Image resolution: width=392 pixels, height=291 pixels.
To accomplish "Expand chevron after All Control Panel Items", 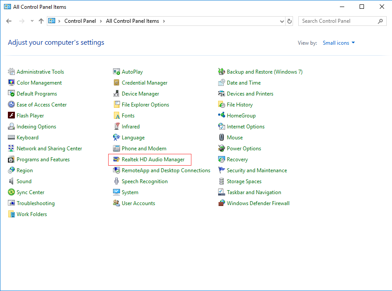I will (x=164, y=21).
